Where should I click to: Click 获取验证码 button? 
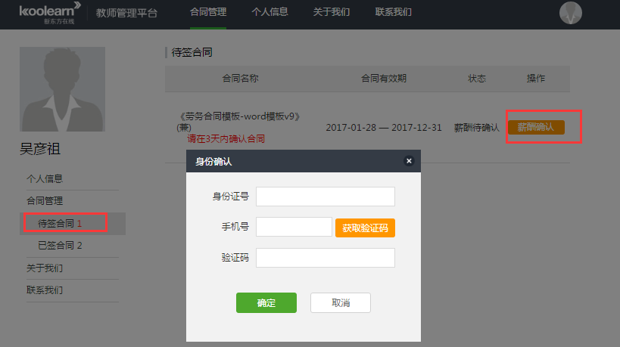pos(365,228)
